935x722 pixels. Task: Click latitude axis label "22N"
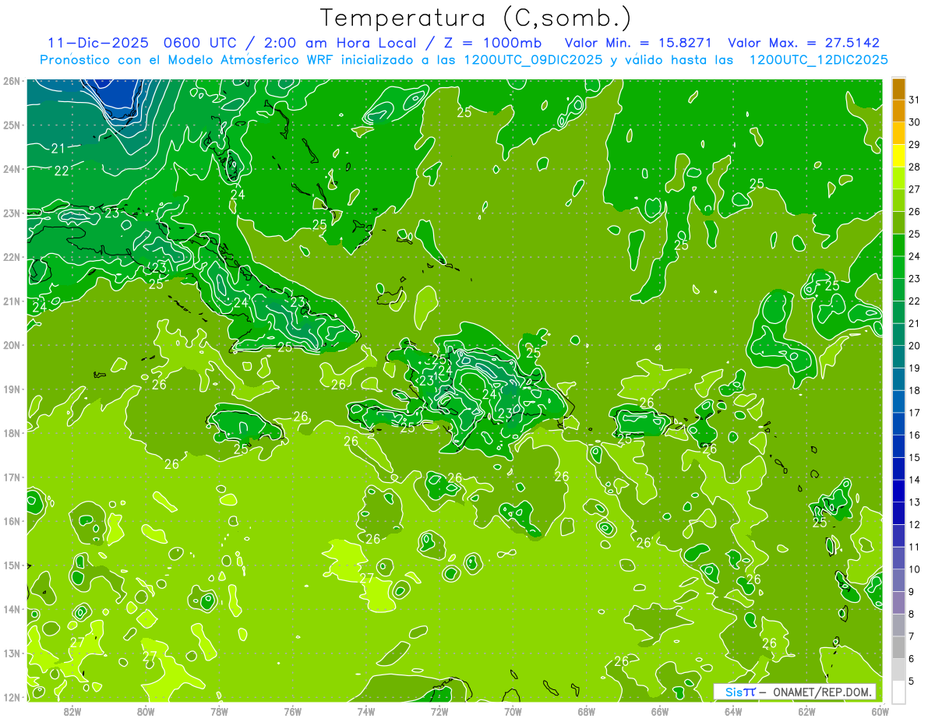12,257
